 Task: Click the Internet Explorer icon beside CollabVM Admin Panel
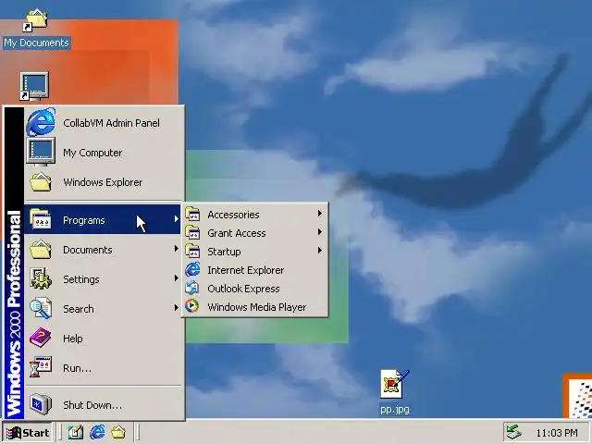pos(41,122)
